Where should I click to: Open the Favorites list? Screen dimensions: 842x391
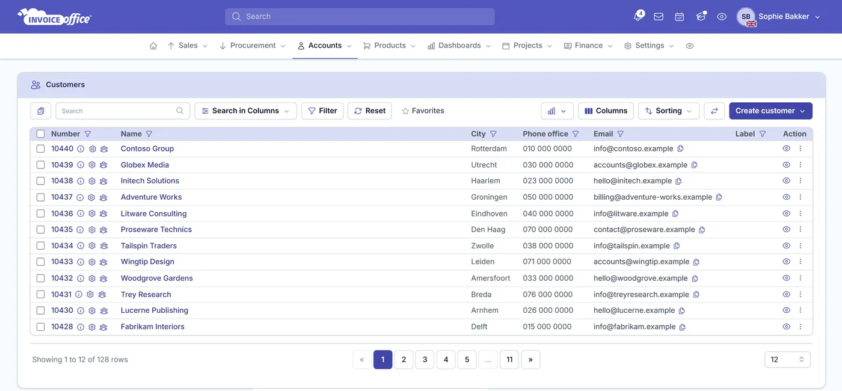(423, 111)
